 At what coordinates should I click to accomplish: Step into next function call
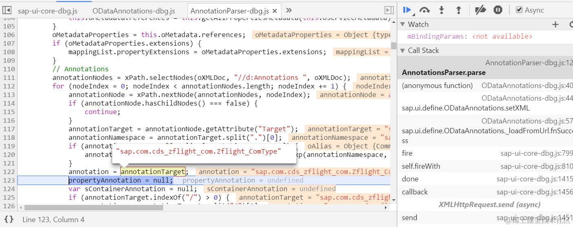point(441,10)
